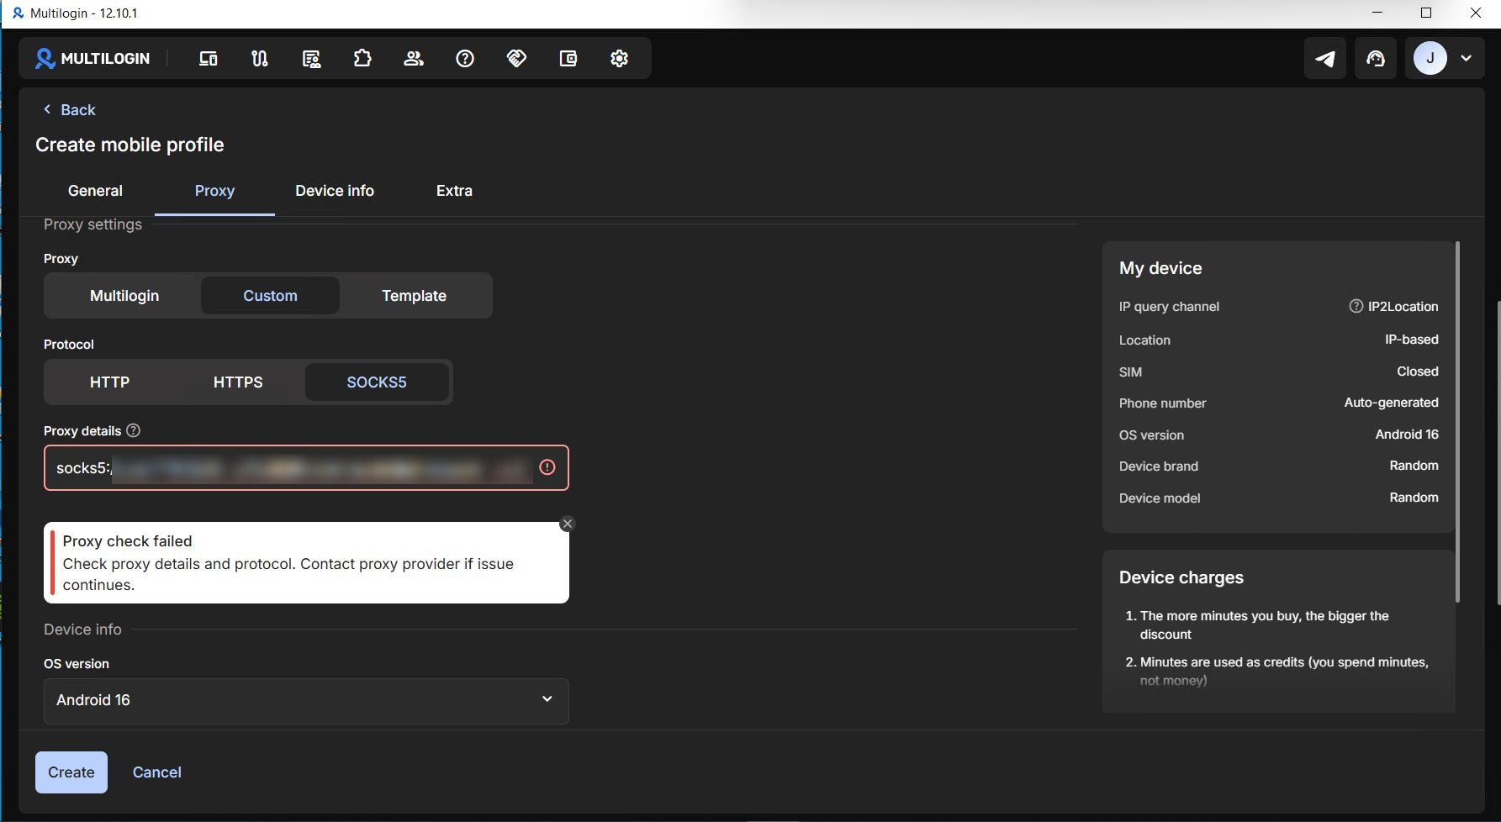1501x822 pixels.
Task: Select the HTTPS protocol option
Action: pos(238,382)
